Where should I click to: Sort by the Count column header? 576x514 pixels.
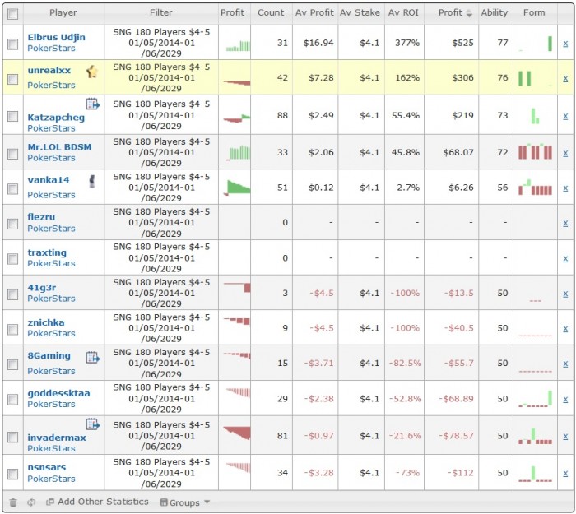tap(271, 12)
